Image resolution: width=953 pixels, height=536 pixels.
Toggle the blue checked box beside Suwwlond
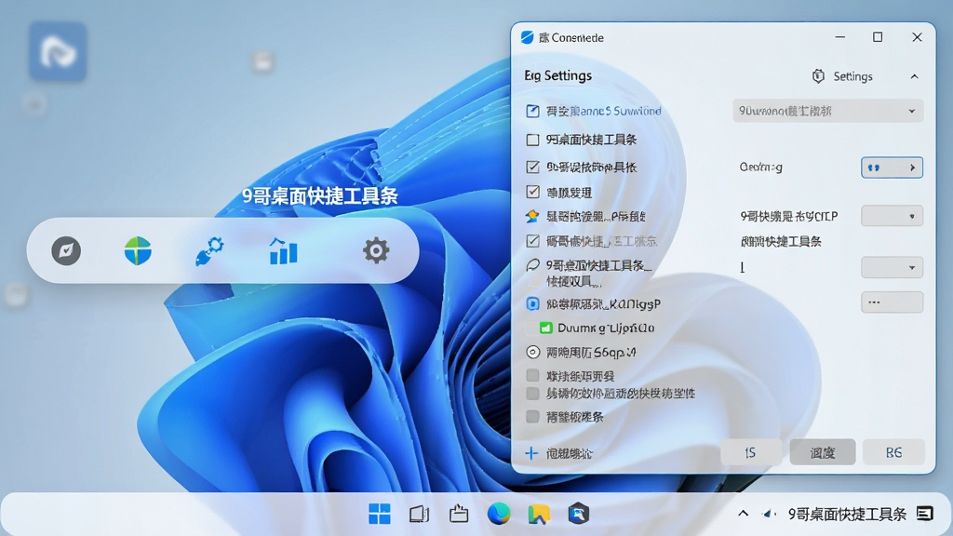pos(532,112)
